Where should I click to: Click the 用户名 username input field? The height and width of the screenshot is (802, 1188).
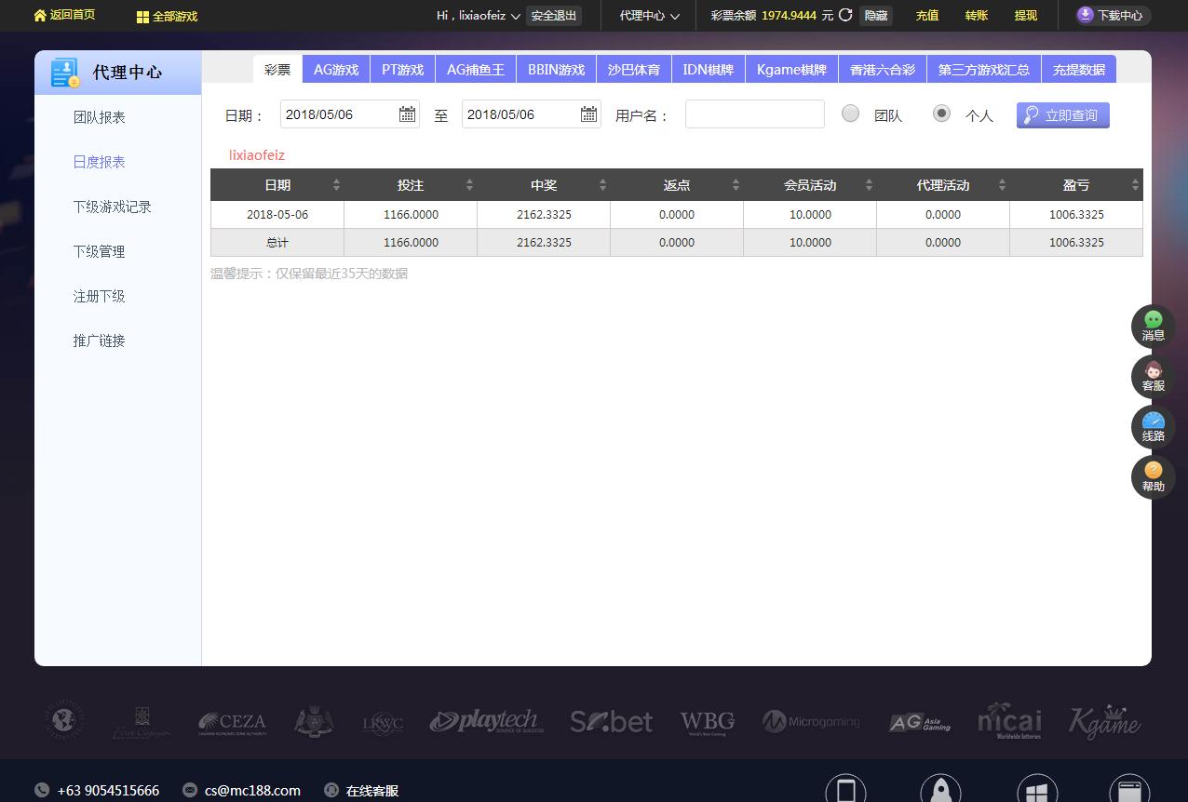pyautogui.click(x=754, y=114)
